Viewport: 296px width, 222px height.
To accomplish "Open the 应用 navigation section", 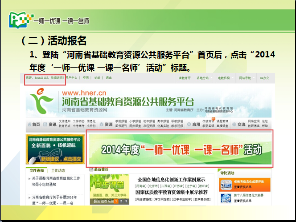I will pyautogui.click(x=196, y=125).
